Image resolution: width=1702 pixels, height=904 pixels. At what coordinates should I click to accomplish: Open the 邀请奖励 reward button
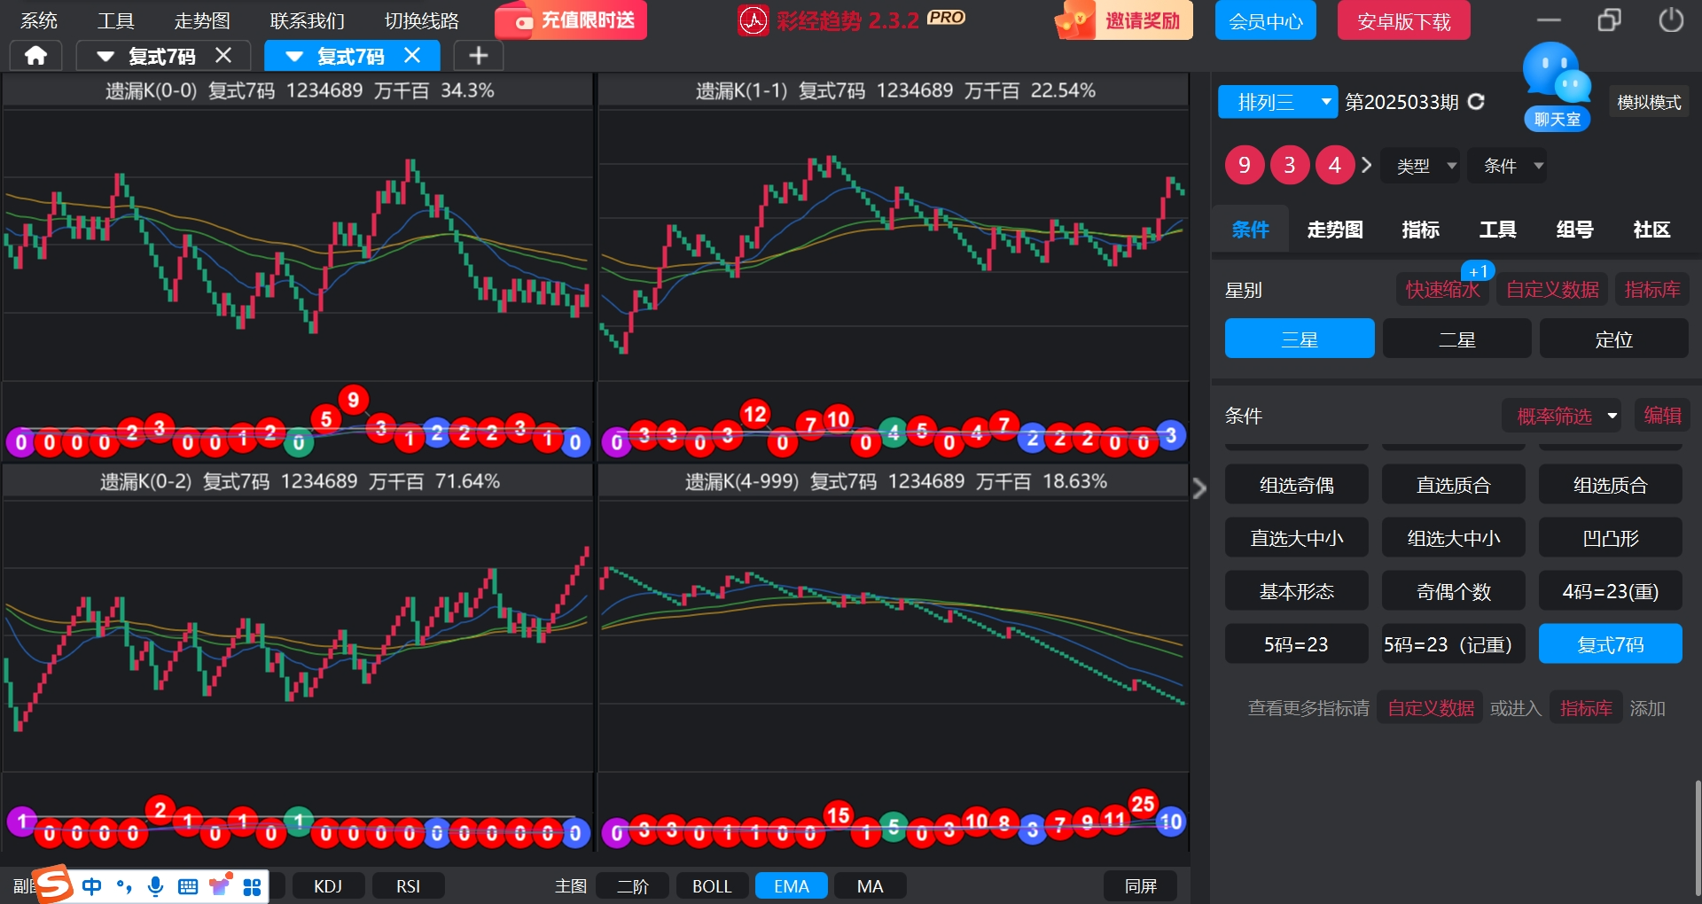point(1123,20)
